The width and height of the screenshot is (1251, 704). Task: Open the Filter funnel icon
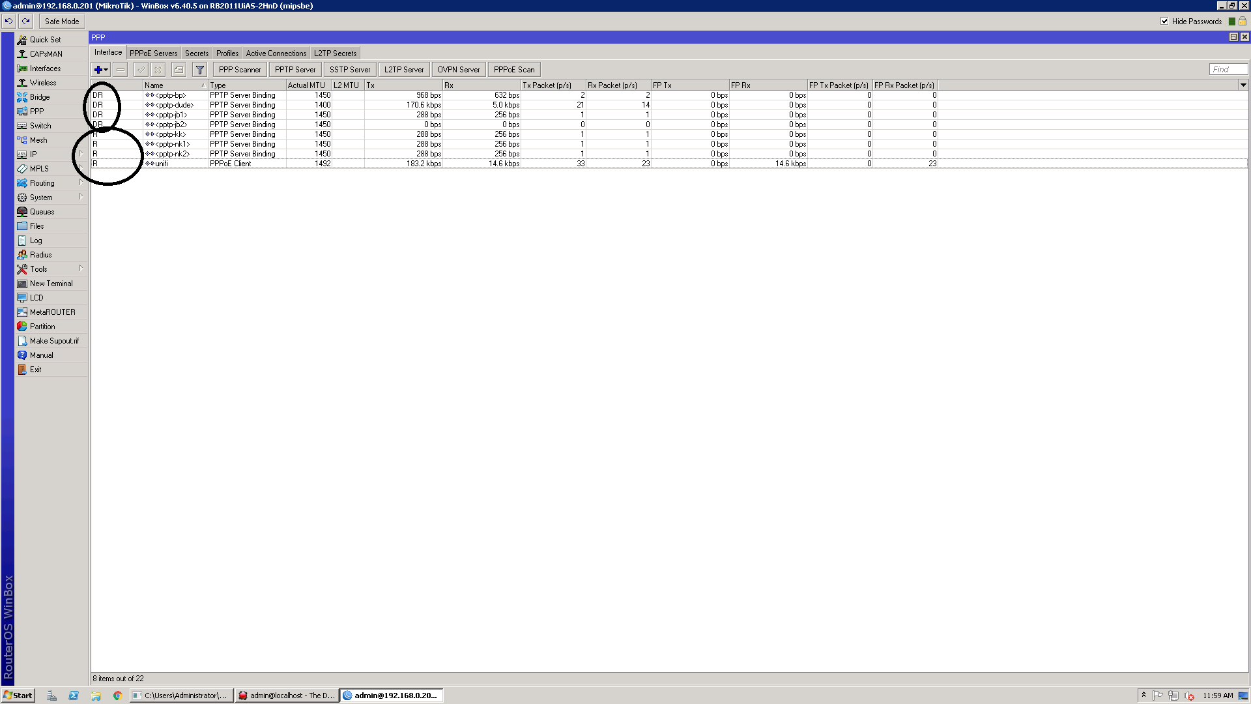(x=200, y=70)
